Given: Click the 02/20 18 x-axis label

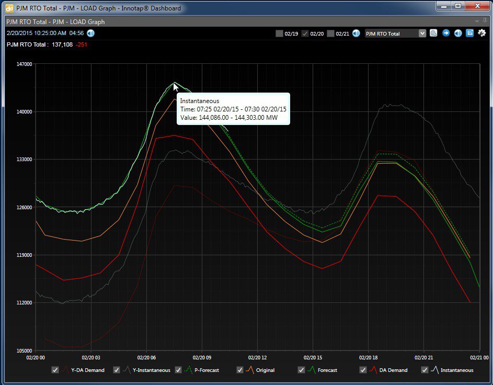Looking at the screenshot, I should click(x=369, y=358).
